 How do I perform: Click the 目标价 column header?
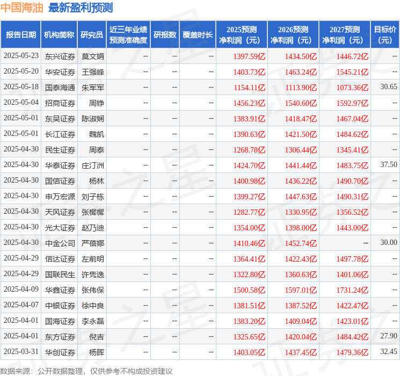pyautogui.click(x=384, y=34)
